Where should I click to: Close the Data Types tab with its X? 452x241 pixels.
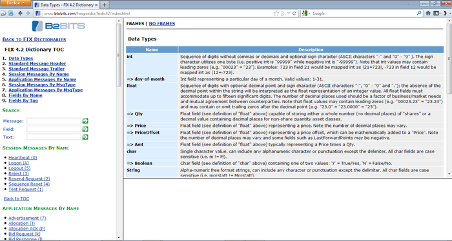[x=96, y=5]
